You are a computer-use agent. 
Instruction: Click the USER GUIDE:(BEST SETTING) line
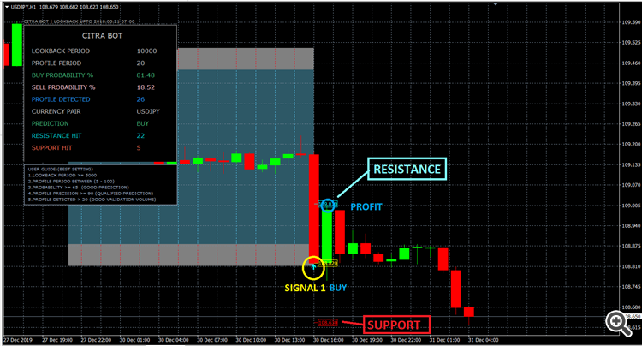(61, 169)
